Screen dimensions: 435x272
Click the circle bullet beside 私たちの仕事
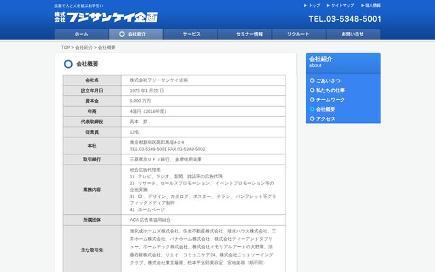pyautogui.click(x=312, y=90)
